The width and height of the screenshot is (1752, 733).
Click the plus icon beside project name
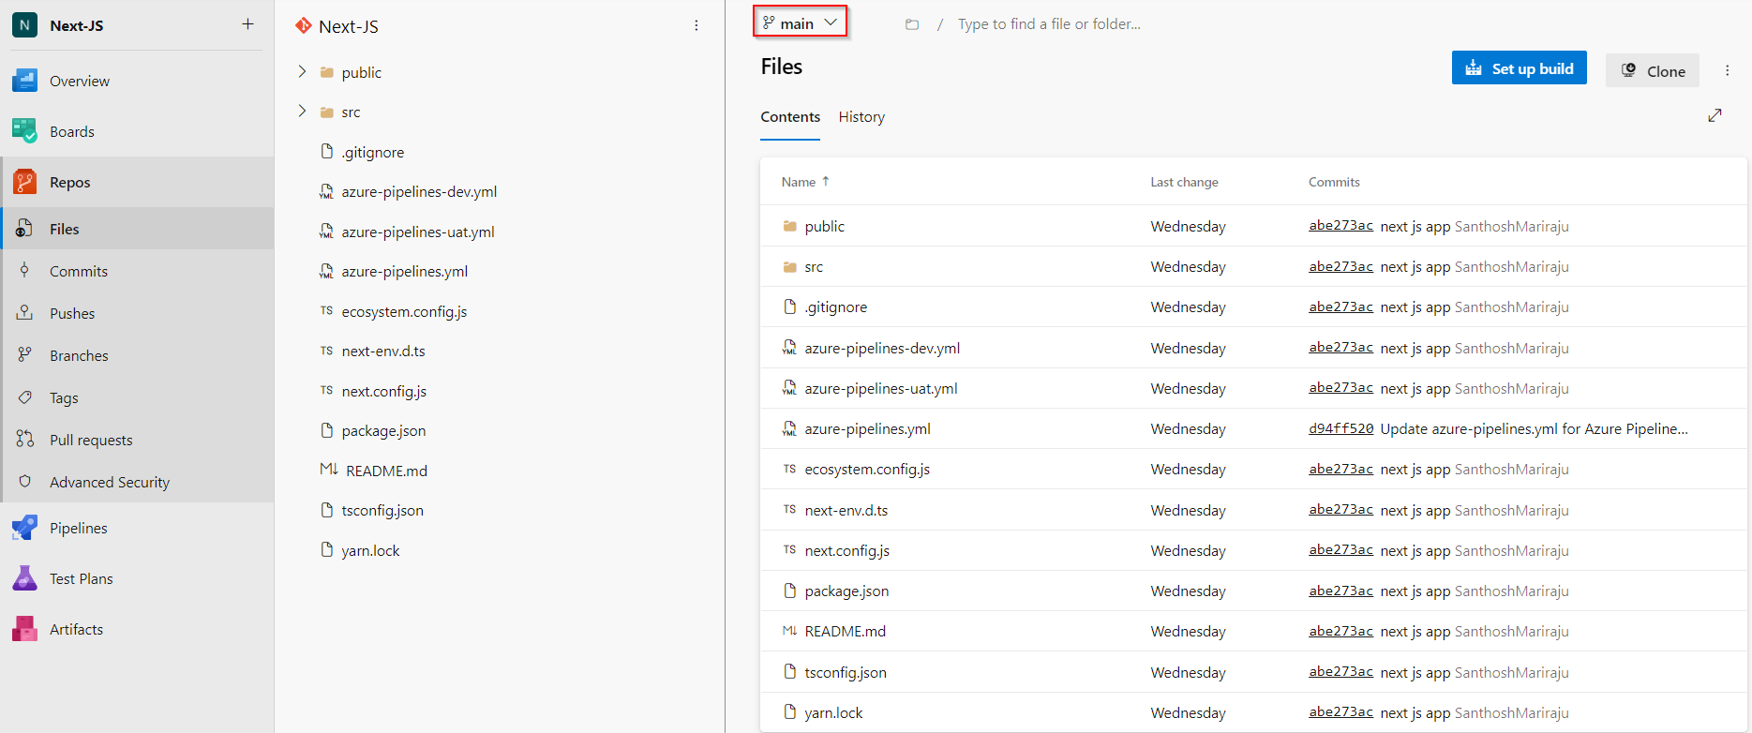247,24
